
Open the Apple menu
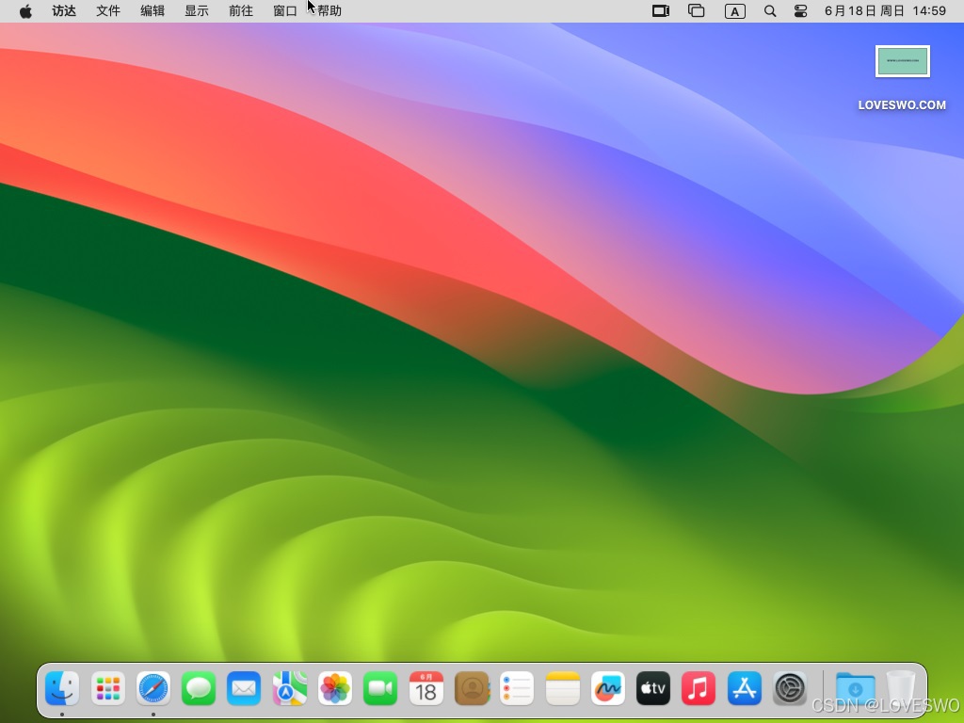pos(25,11)
